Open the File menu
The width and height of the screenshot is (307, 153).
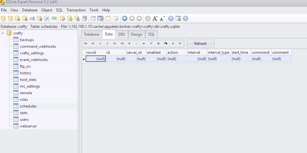(4, 10)
